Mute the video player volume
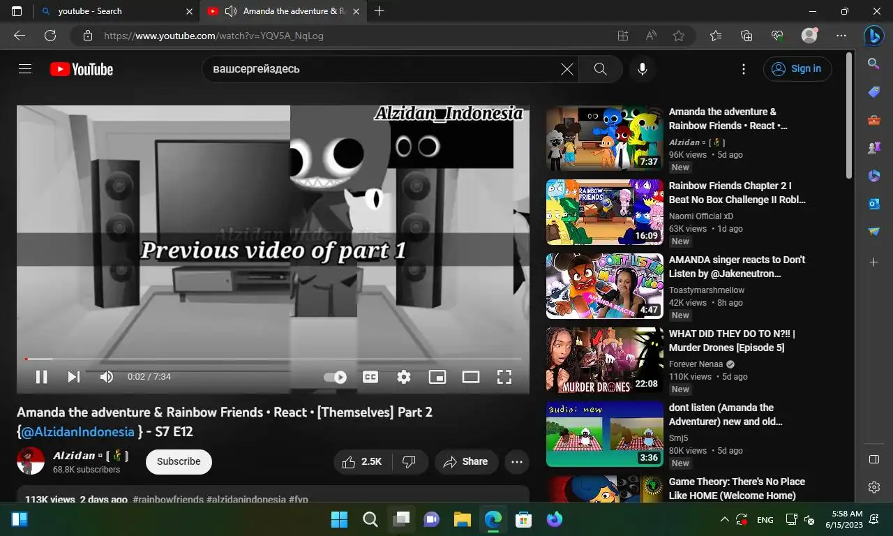Image resolution: width=893 pixels, height=536 pixels. (107, 377)
